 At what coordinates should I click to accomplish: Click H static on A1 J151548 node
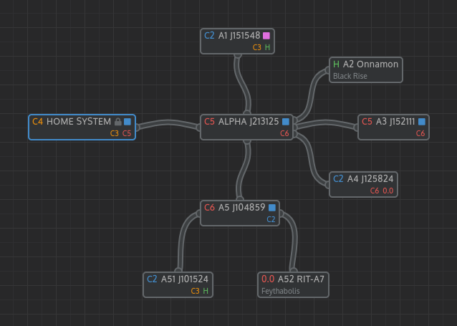267,47
